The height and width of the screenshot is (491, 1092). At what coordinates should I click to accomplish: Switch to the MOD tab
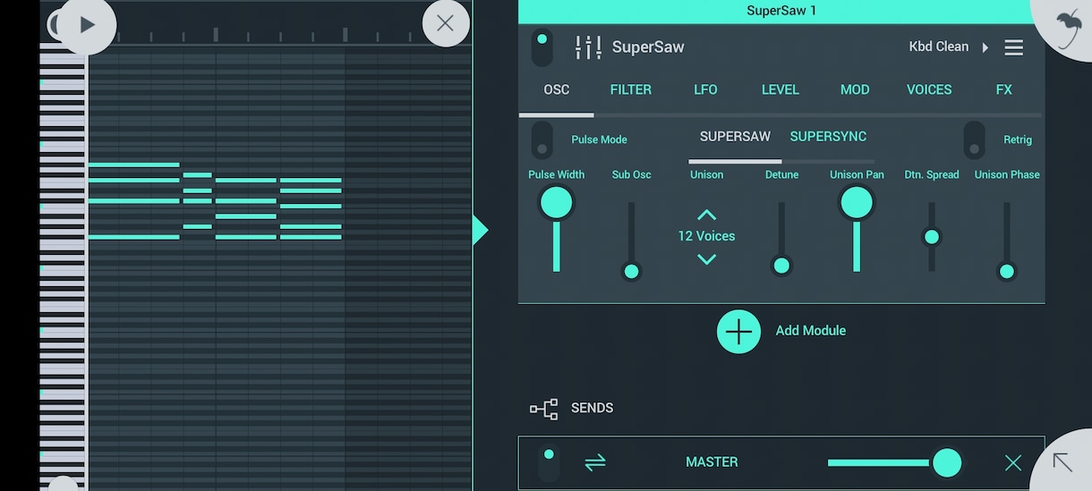coord(855,89)
